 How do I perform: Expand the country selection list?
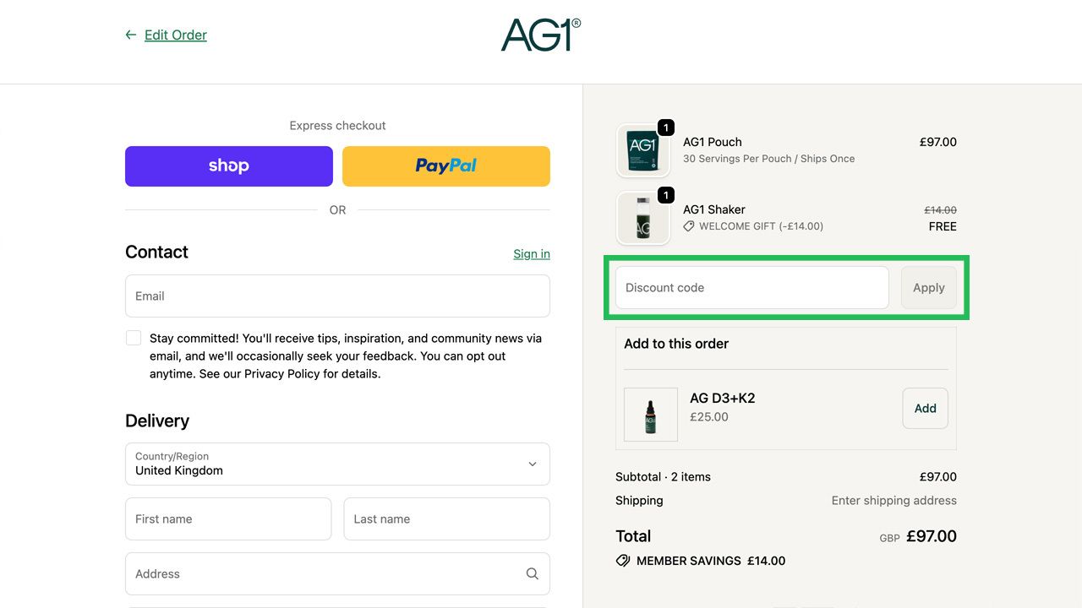[336, 464]
